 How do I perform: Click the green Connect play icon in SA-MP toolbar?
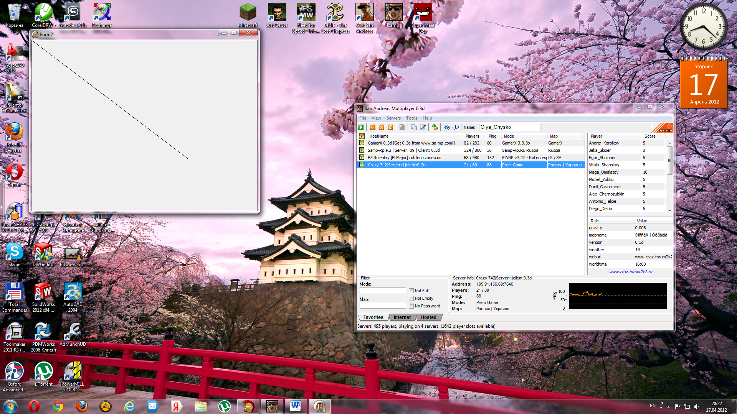[361, 127]
